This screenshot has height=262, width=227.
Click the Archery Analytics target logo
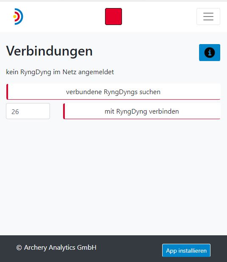pyautogui.click(x=18, y=17)
